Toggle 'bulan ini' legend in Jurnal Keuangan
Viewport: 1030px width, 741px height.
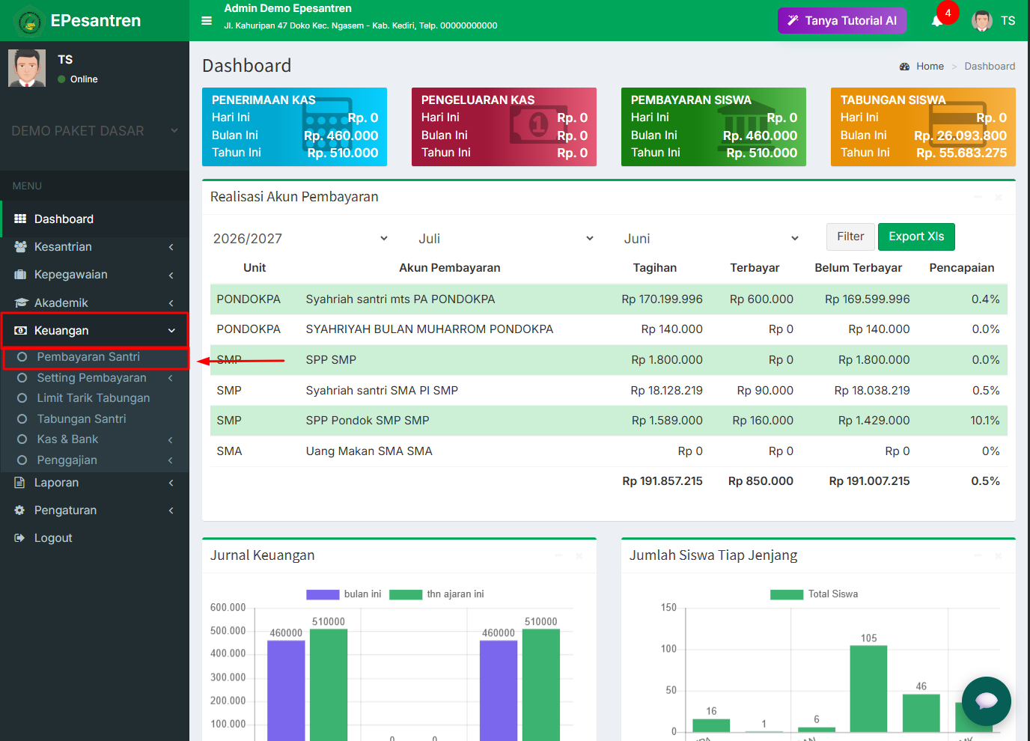point(344,594)
